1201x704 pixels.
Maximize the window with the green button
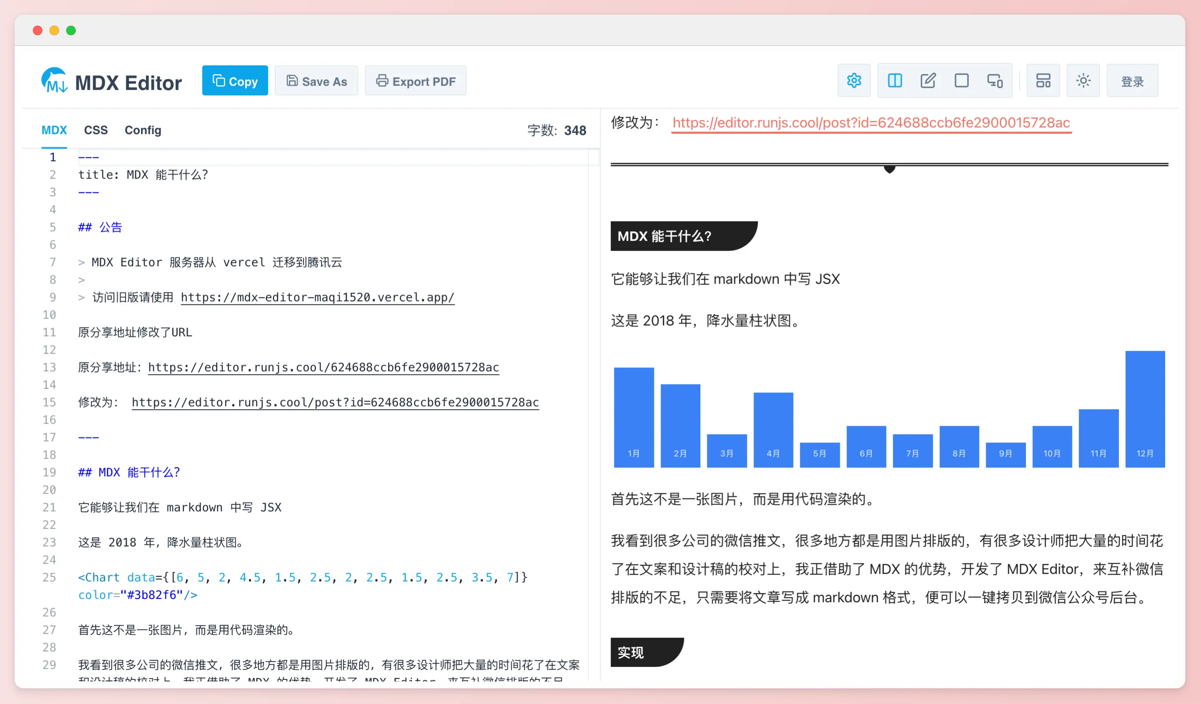(71, 30)
